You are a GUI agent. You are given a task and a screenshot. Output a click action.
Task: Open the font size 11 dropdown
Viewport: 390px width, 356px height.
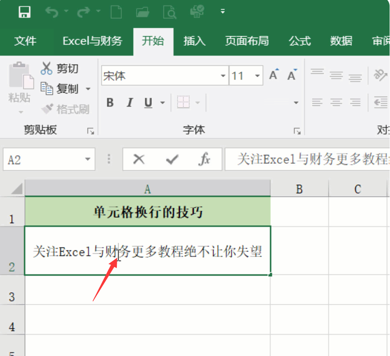click(257, 76)
